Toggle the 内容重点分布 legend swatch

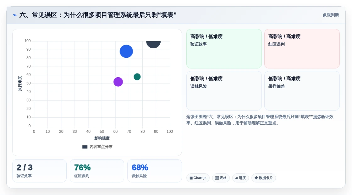tap(85, 147)
